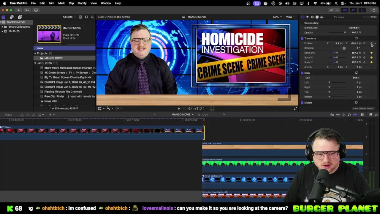380x214 pixels.
Task: Open macOS Spotlight search icon
Action: pos(336,3)
